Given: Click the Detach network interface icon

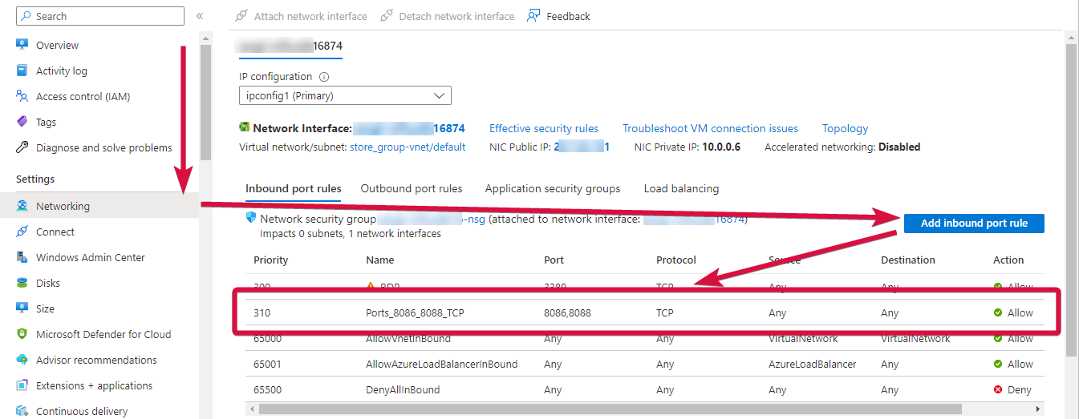Looking at the screenshot, I should [x=387, y=16].
